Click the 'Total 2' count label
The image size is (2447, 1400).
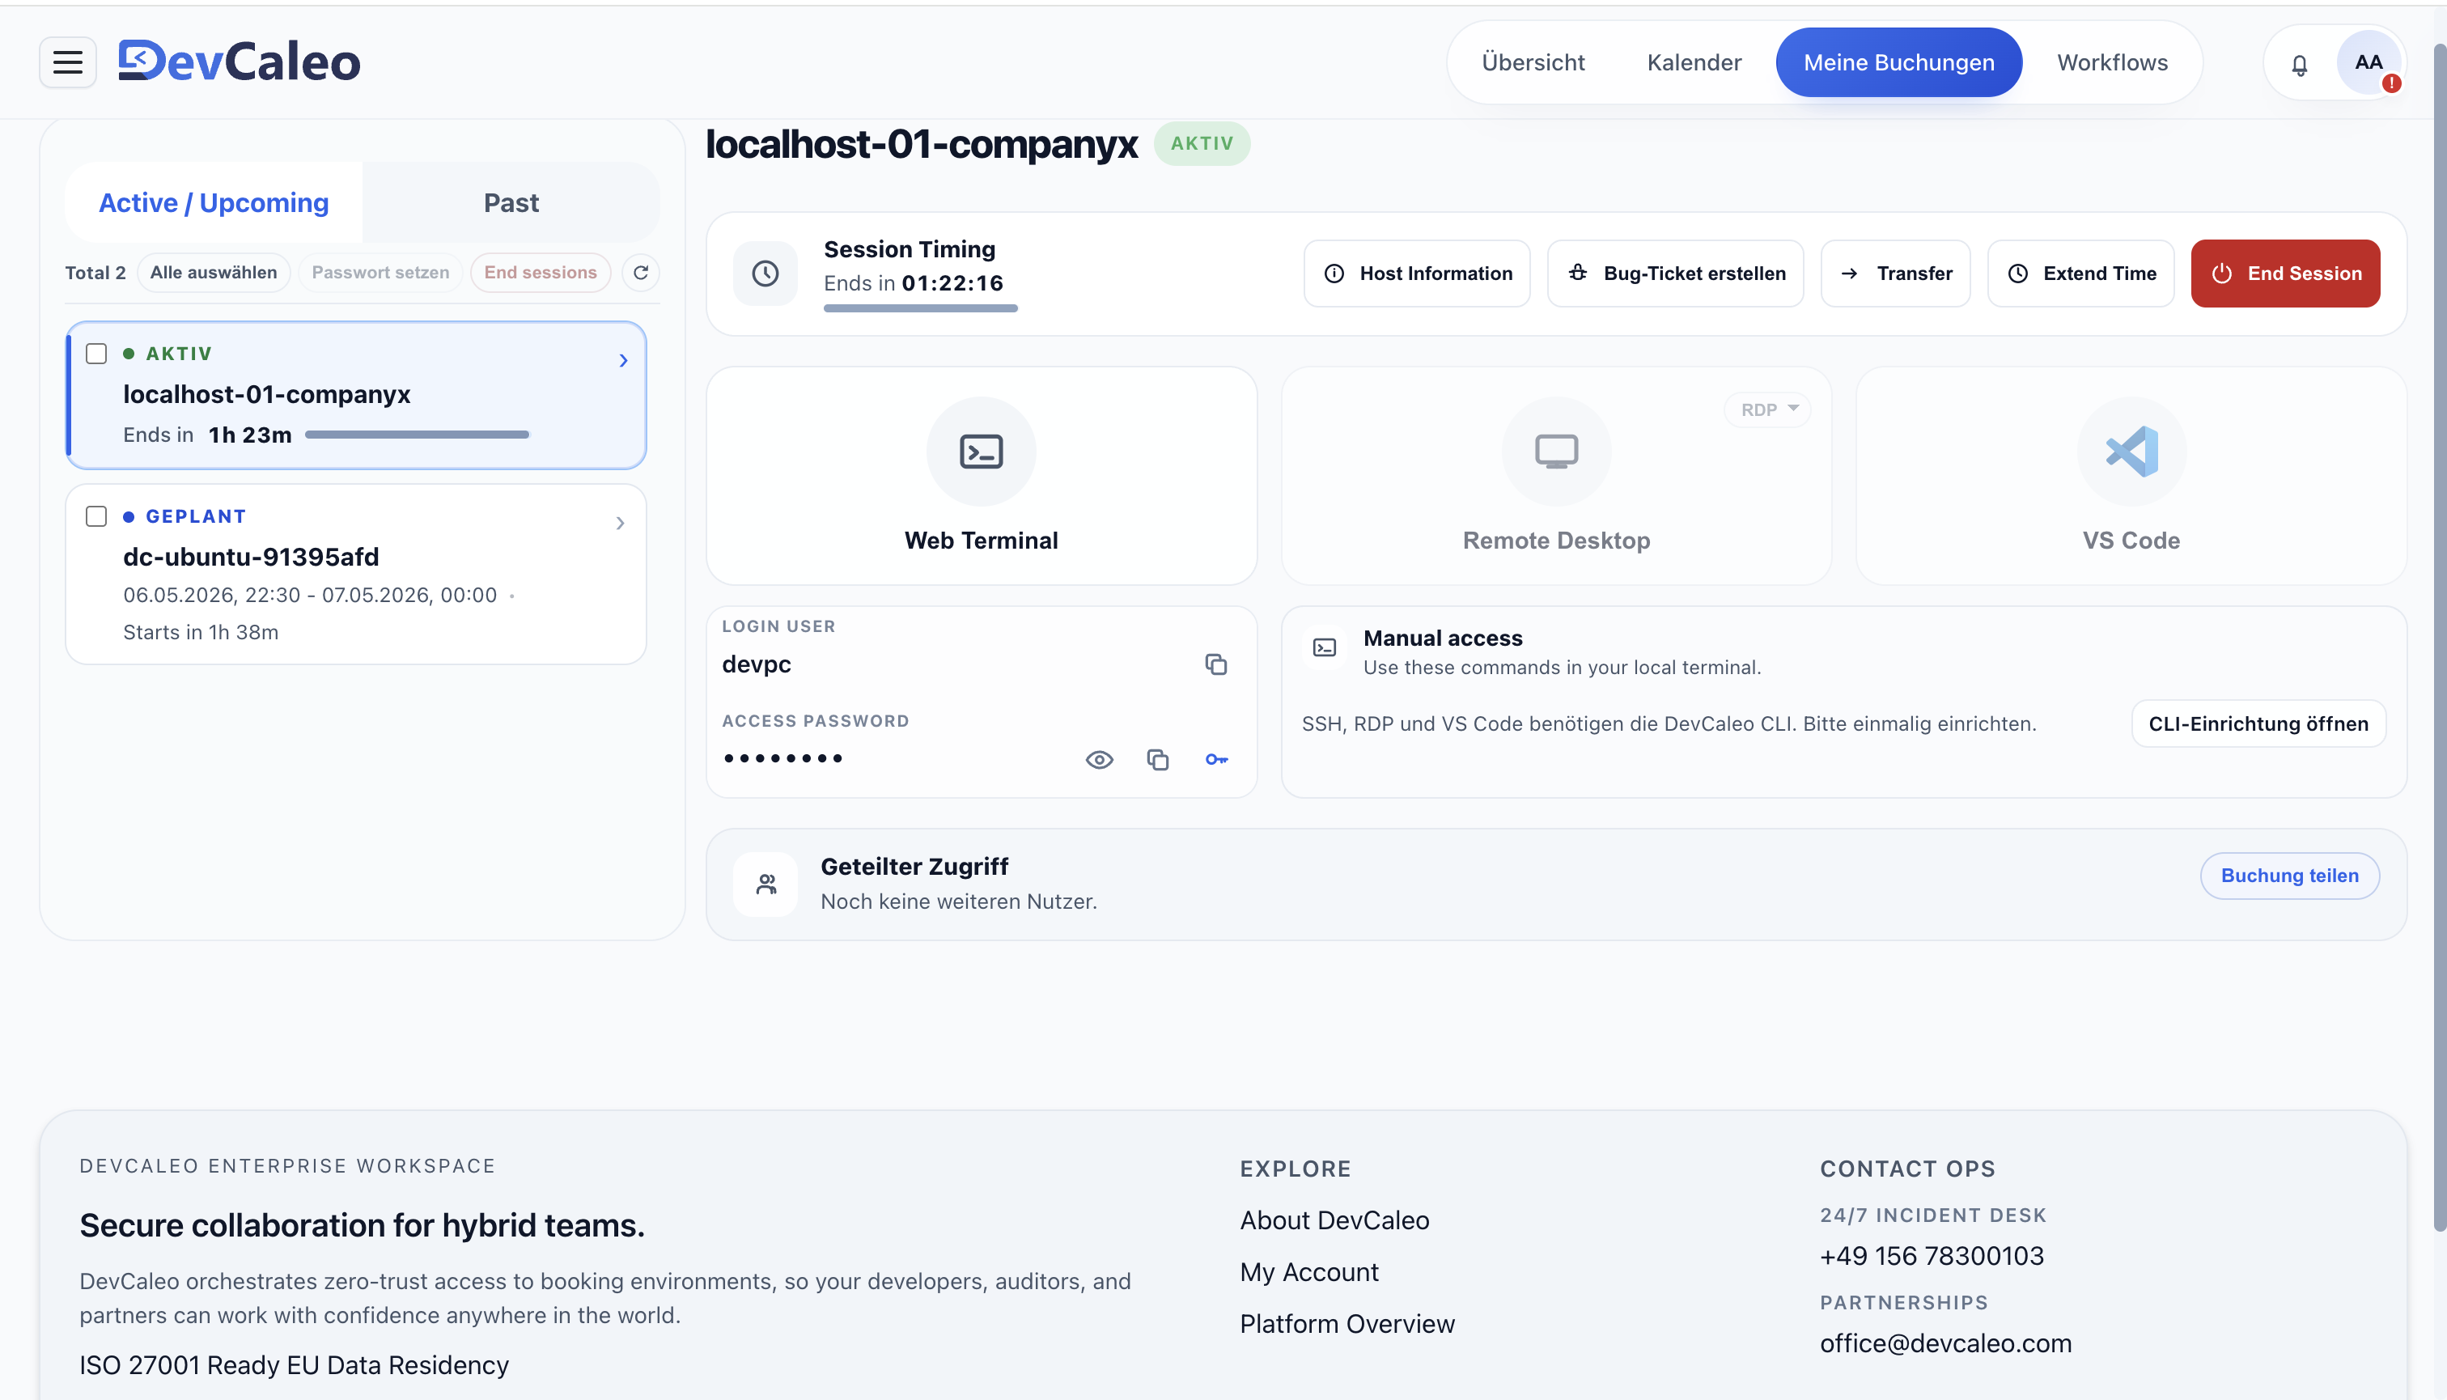point(95,272)
